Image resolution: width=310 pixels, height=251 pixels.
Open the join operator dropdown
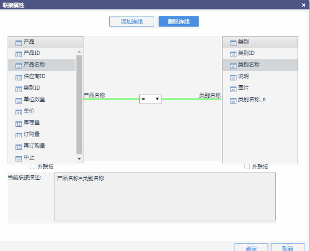(150, 99)
